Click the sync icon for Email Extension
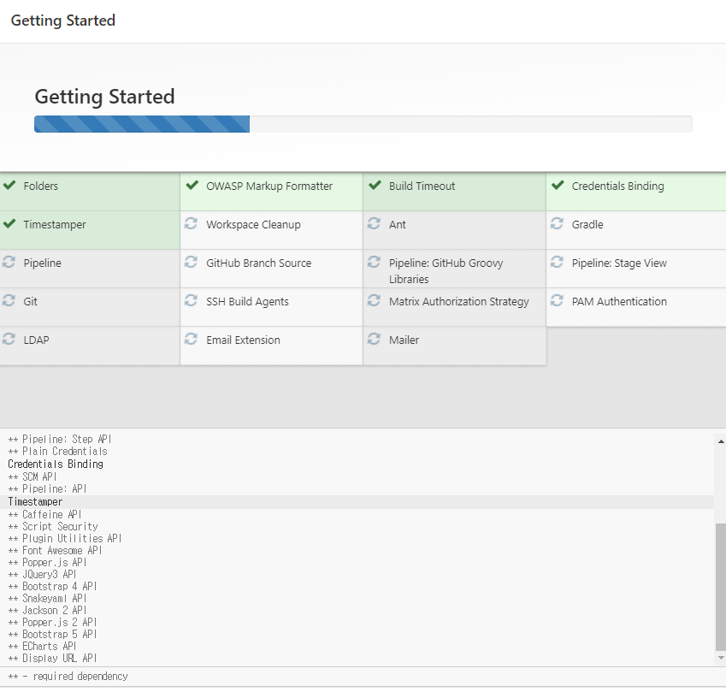The image size is (726, 692). [x=191, y=339]
